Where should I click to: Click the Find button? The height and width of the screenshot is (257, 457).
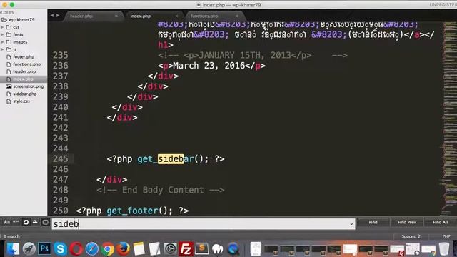click(373, 222)
